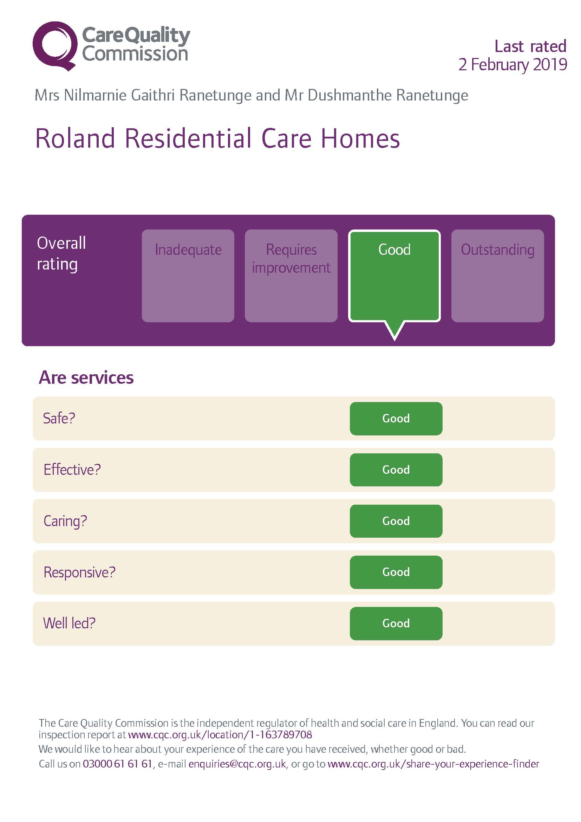
Task: Click the Good badge for Well led
Action: pos(396,623)
